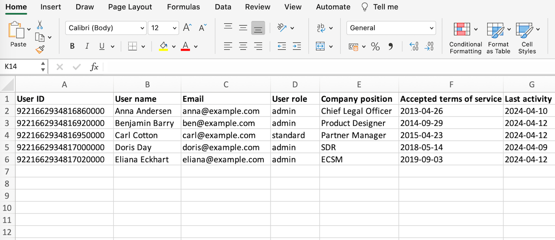Open the Page Layout tab
The width and height of the screenshot is (555, 240).
tap(130, 7)
